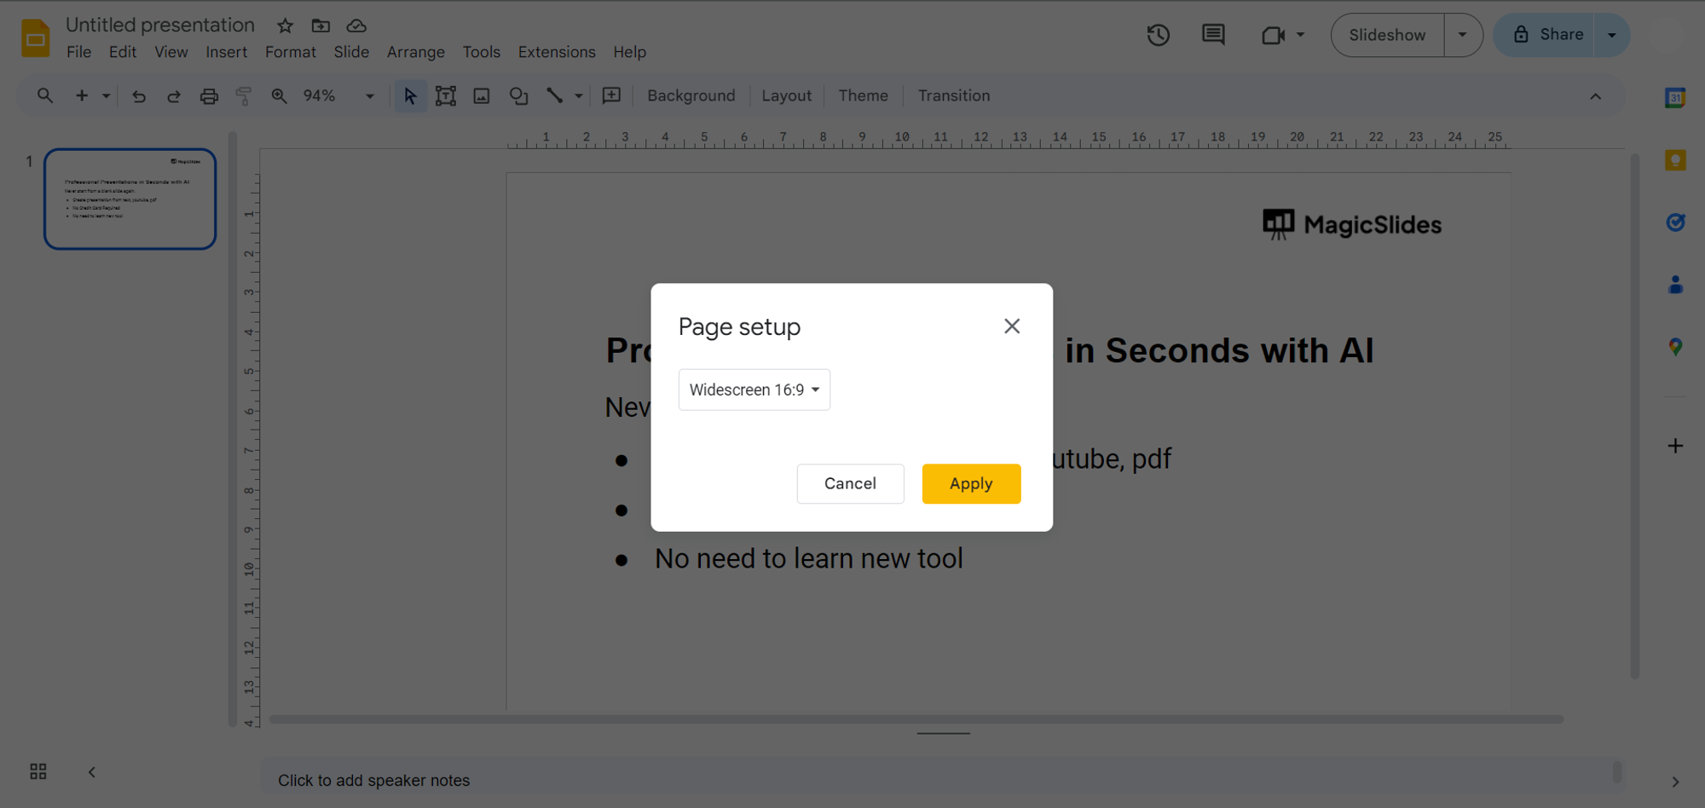Click the zoom tool icon
Screen dimensions: 1705x808
pyautogui.click(x=279, y=95)
